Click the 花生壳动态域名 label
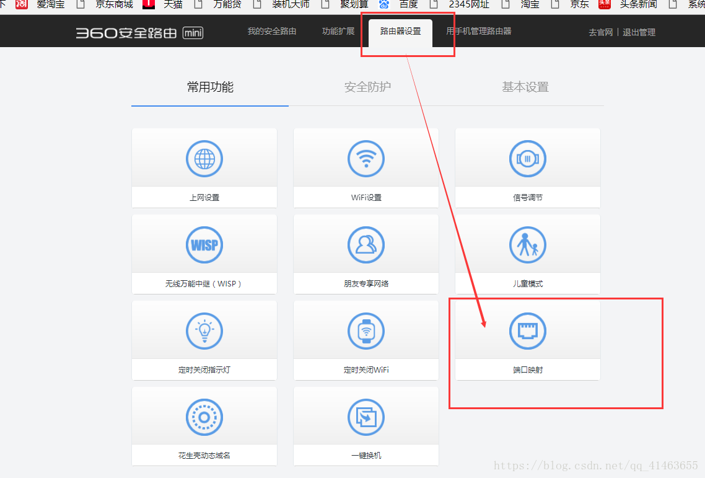Viewport: 705px width, 478px height. [x=204, y=456]
